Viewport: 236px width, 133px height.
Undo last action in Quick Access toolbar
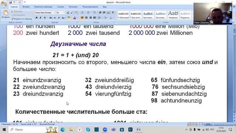click(14, 2)
